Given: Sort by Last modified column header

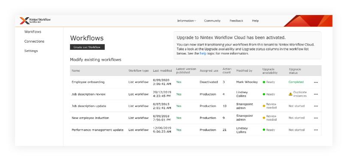Looking at the screenshot, I should (x=162, y=71).
